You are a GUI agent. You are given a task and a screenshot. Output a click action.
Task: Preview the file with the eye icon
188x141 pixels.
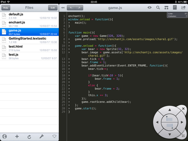(149, 8)
